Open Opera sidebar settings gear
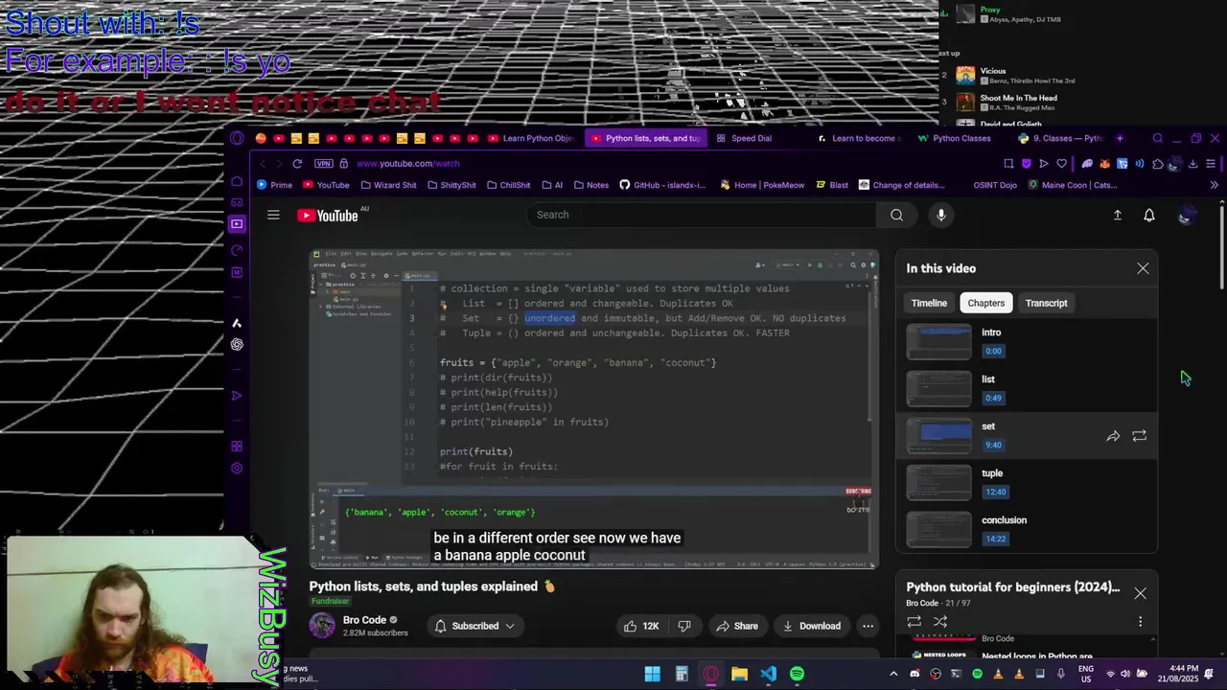Viewport: 1227px width, 690px height. click(x=237, y=469)
